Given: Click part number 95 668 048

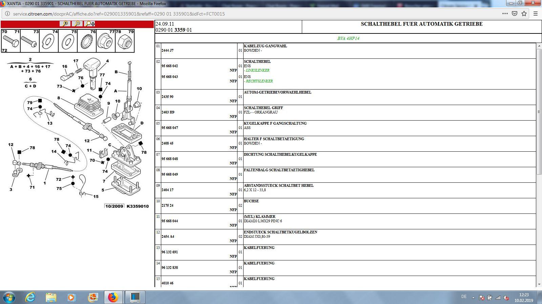Looking at the screenshot, I should tap(170, 159).
